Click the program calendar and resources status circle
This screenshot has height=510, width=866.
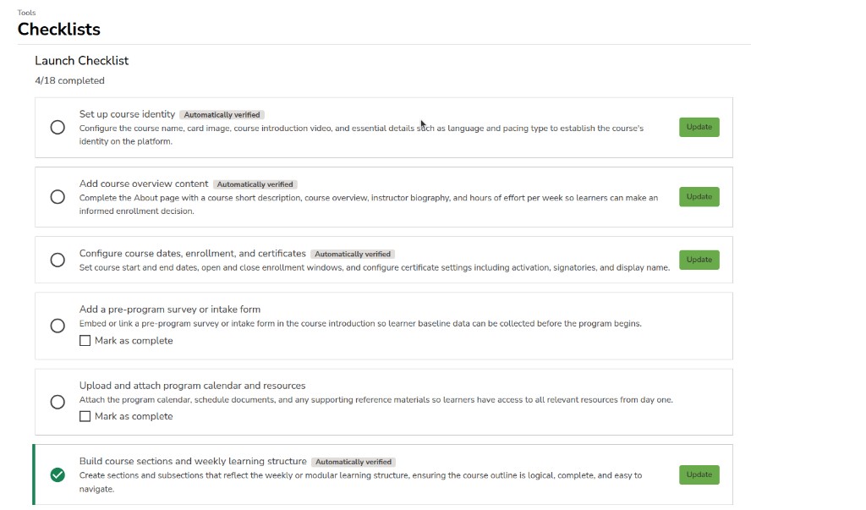pos(58,403)
